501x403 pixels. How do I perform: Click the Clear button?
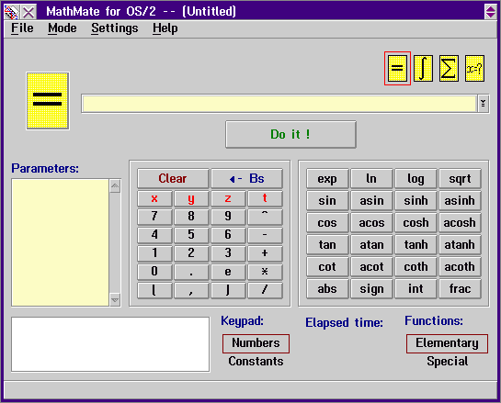pos(173,178)
